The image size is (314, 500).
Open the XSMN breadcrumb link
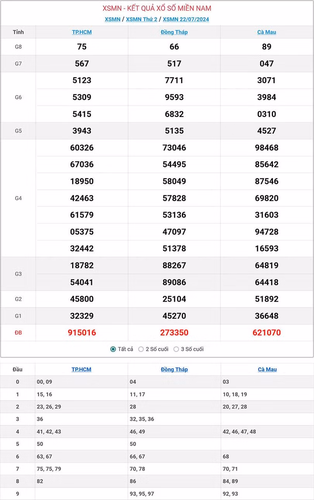112,19
